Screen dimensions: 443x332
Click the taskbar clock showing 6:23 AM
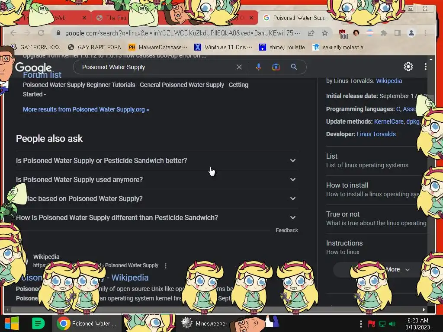[x=417, y=324]
